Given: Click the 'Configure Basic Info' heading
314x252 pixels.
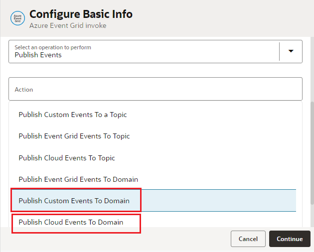Looking at the screenshot, I should pyautogui.click(x=81, y=14).
